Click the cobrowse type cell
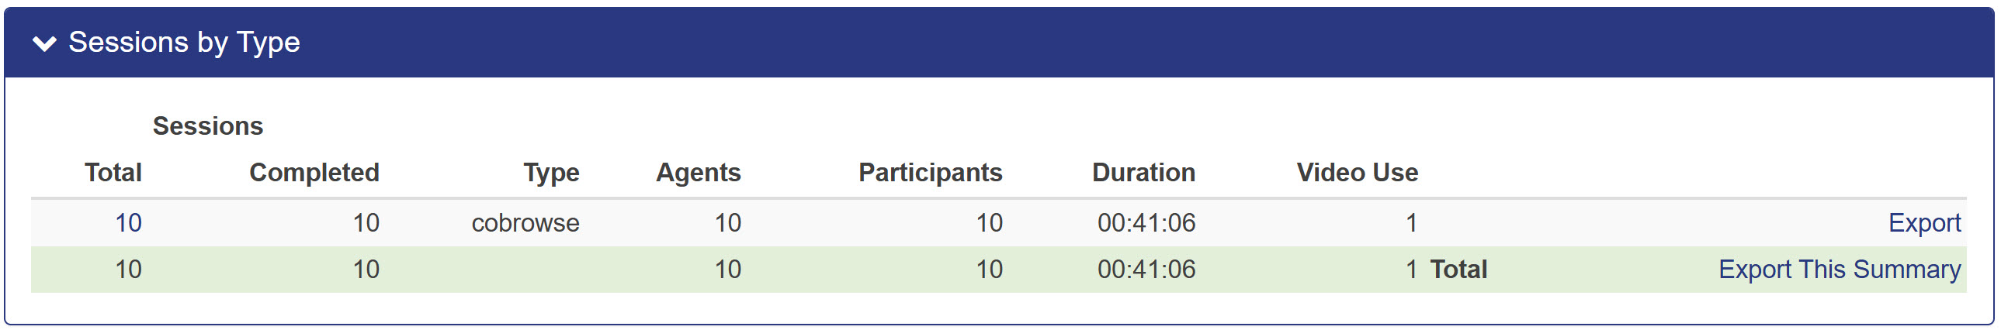The width and height of the screenshot is (2001, 330). pyautogui.click(x=525, y=223)
